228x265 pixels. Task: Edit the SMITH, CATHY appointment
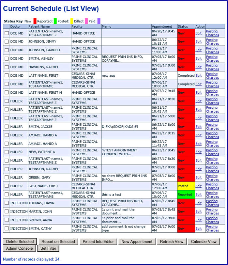pyautogui.click(x=198, y=229)
